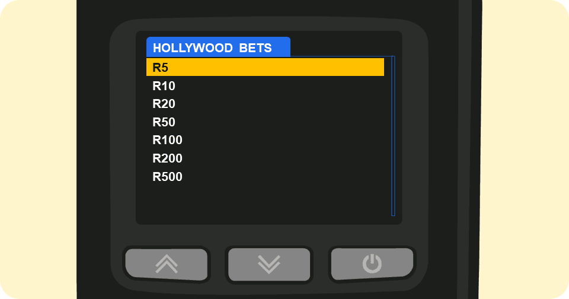Image resolution: width=569 pixels, height=299 pixels.
Task: Click the HOLLYWOOD BETS title tab
Action: pyautogui.click(x=218, y=47)
